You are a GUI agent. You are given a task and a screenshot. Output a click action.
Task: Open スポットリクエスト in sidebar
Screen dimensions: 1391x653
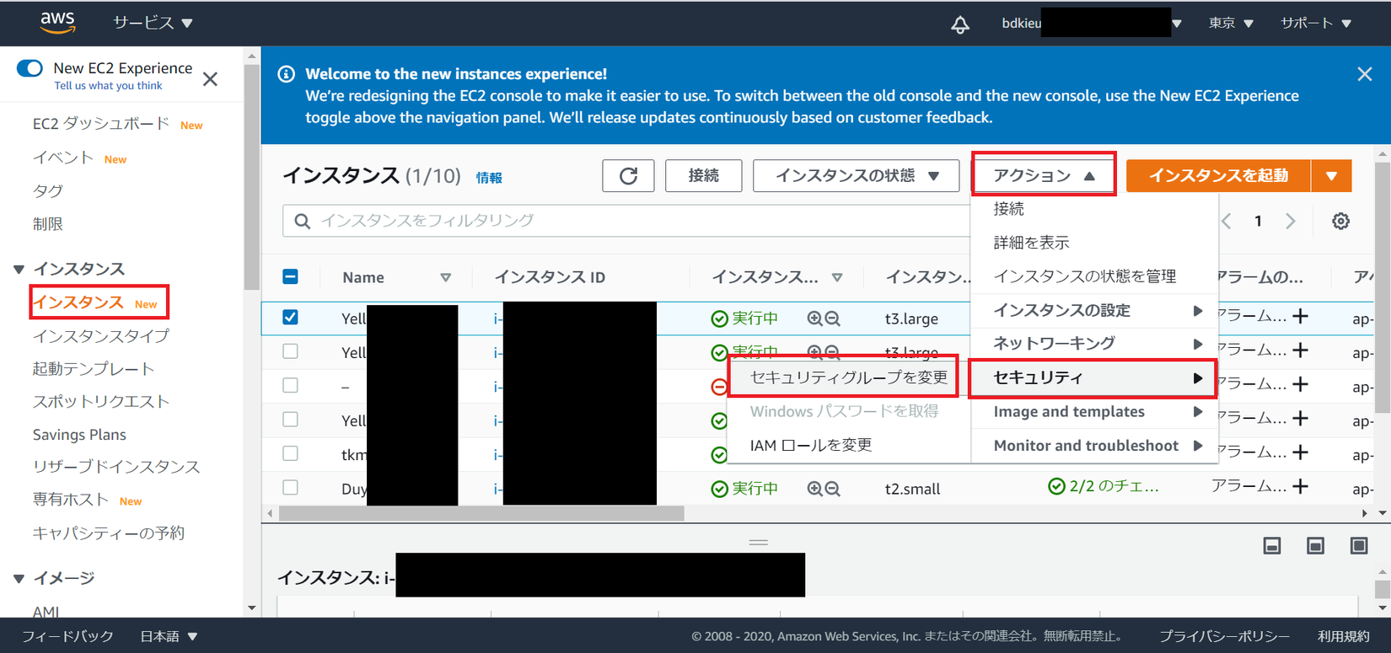101,402
